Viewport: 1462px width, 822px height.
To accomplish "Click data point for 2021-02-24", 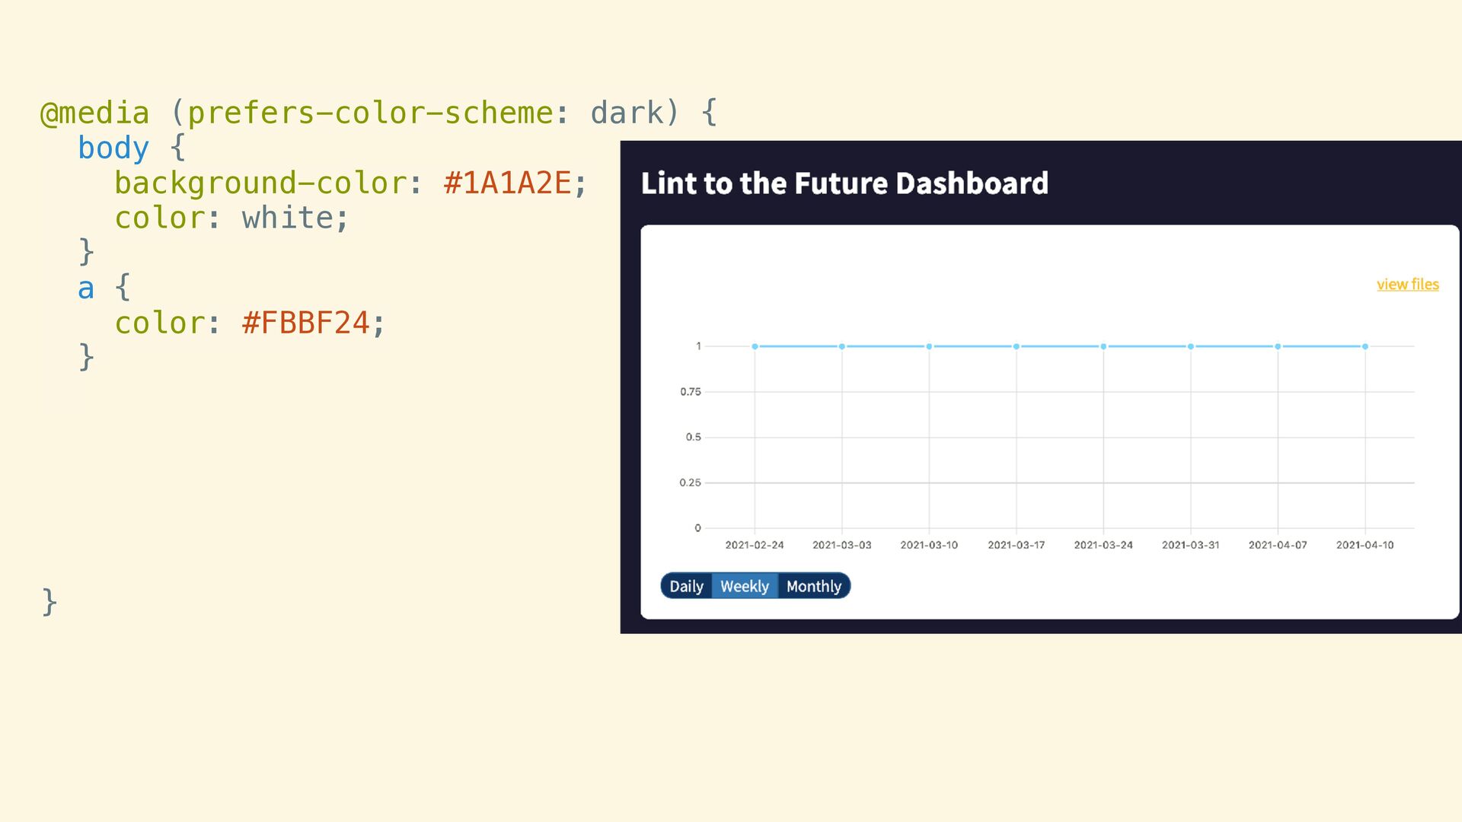I will pyautogui.click(x=755, y=346).
